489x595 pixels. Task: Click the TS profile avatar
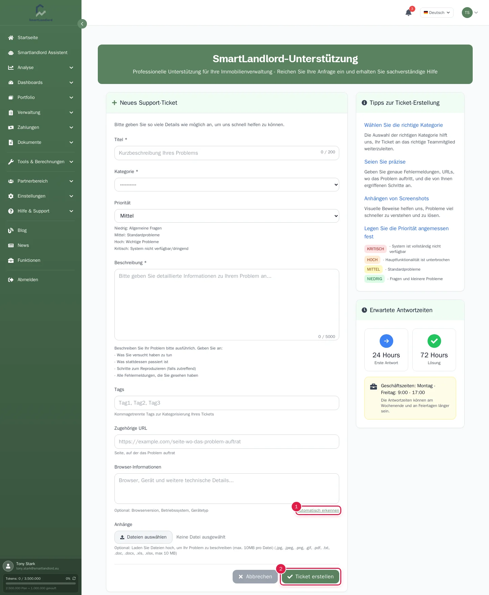coord(467,13)
